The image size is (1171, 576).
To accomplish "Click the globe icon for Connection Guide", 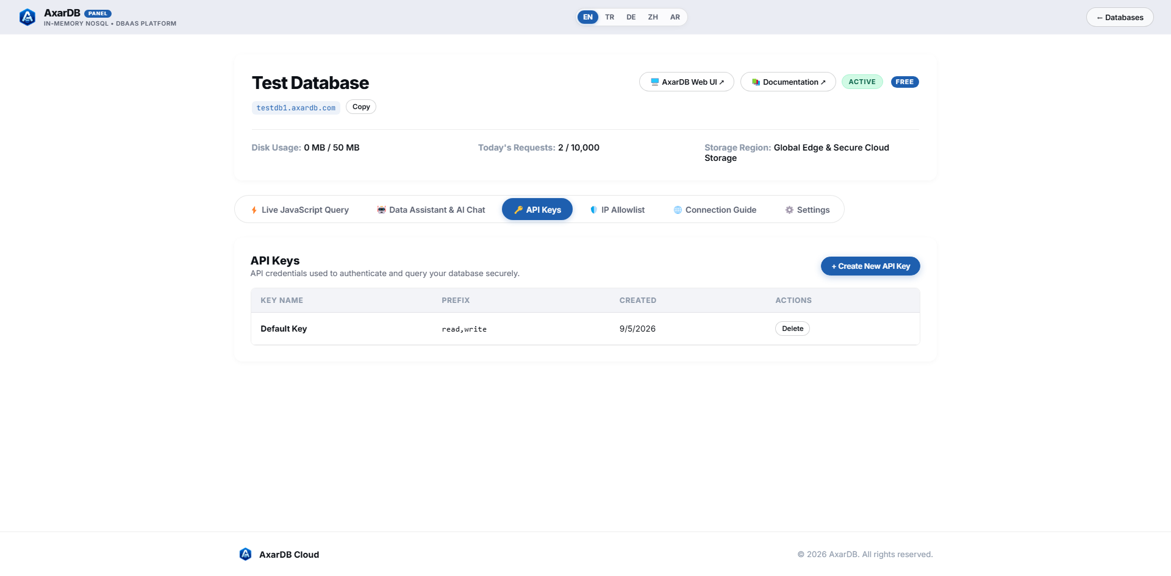I will 678,210.
